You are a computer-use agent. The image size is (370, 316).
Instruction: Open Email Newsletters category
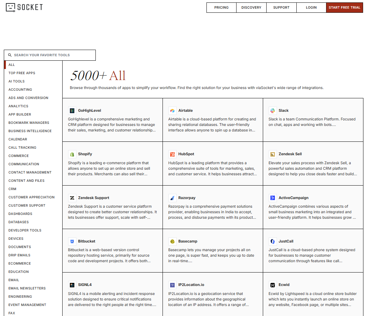tap(33, 288)
